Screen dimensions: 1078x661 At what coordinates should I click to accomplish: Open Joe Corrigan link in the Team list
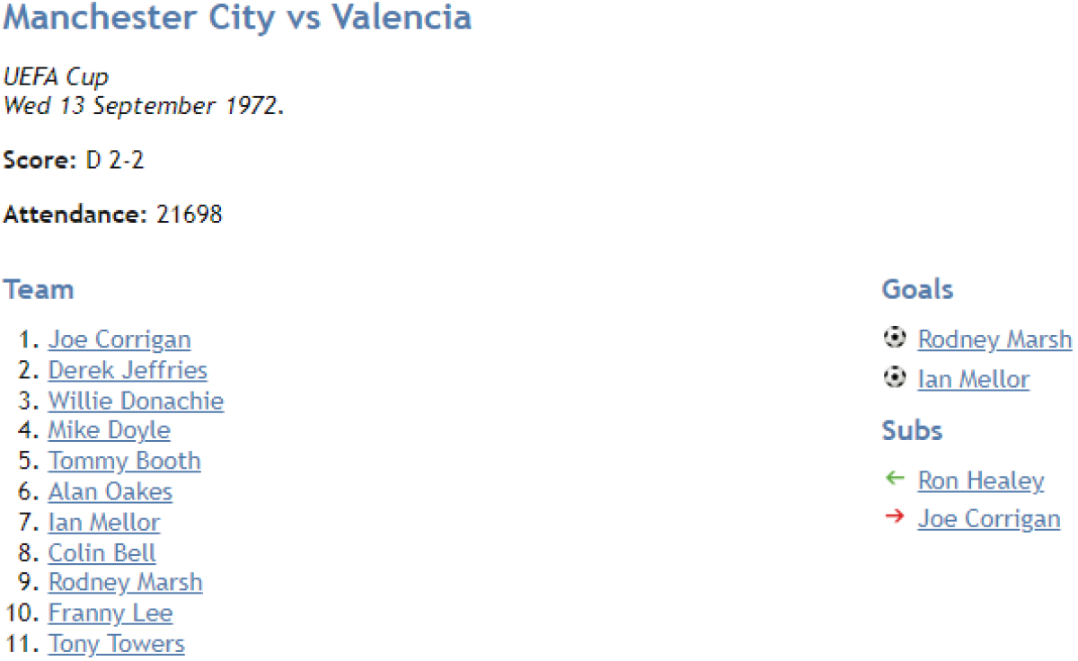[x=119, y=340]
